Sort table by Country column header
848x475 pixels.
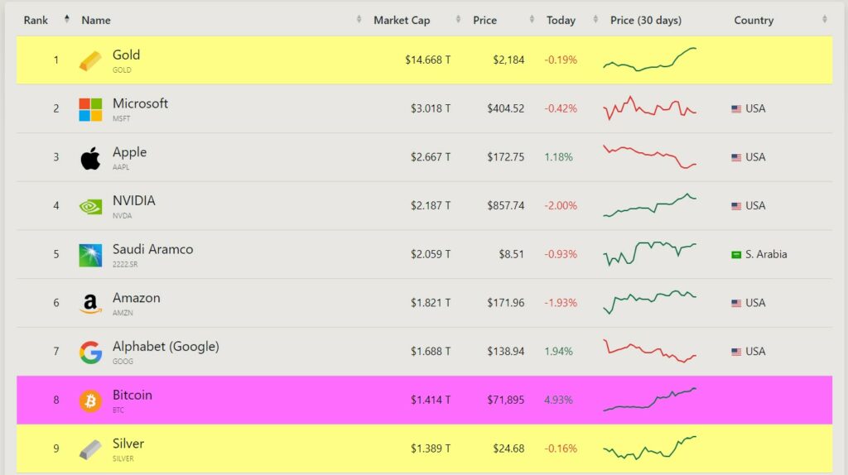[754, 20]
